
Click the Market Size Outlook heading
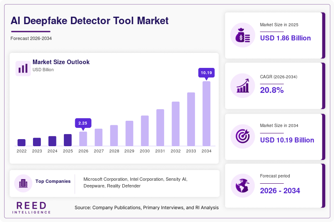pos(61,62)
